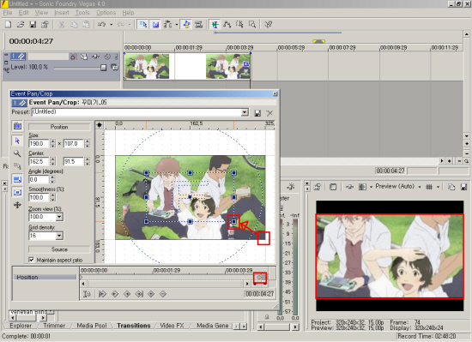
Task: Click the Undo arrow icon
Action: click(x=101, y=24)
